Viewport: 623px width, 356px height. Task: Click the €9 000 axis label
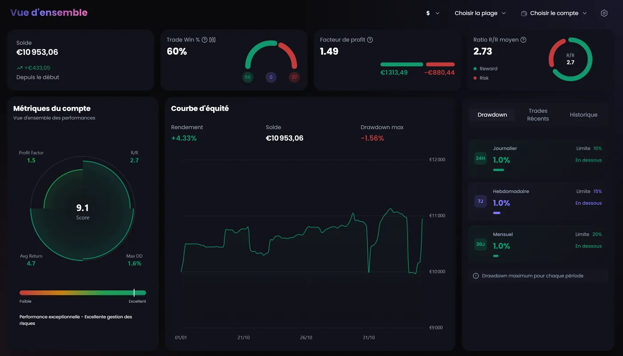pyautogui.click(x=436, y=328)
